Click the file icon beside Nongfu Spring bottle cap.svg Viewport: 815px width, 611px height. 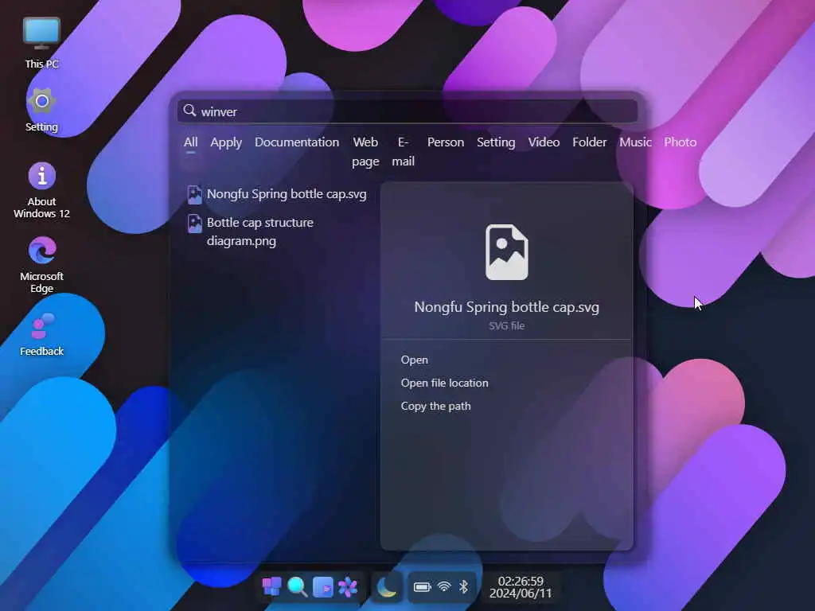194,194
